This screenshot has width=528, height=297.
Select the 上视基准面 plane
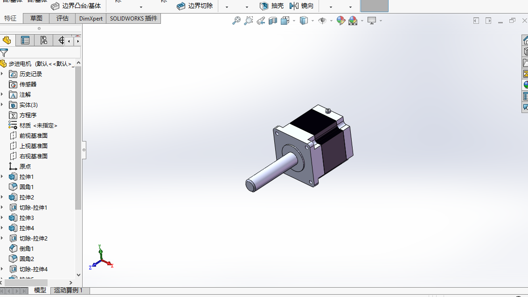[x=28, y=146]
